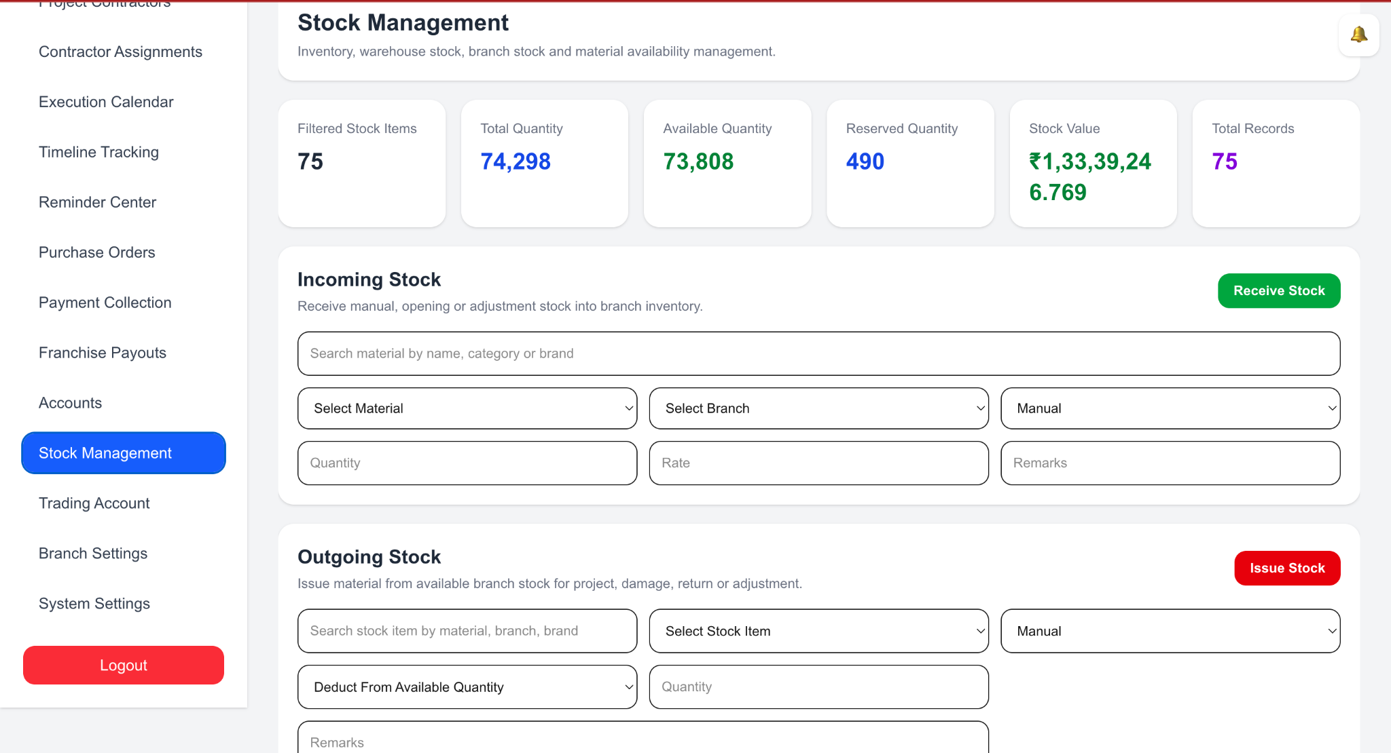Image resolution: width=1391 pixels, height=753 pixels.
Task: Open the notifications bell icon
Action: 1358,35
